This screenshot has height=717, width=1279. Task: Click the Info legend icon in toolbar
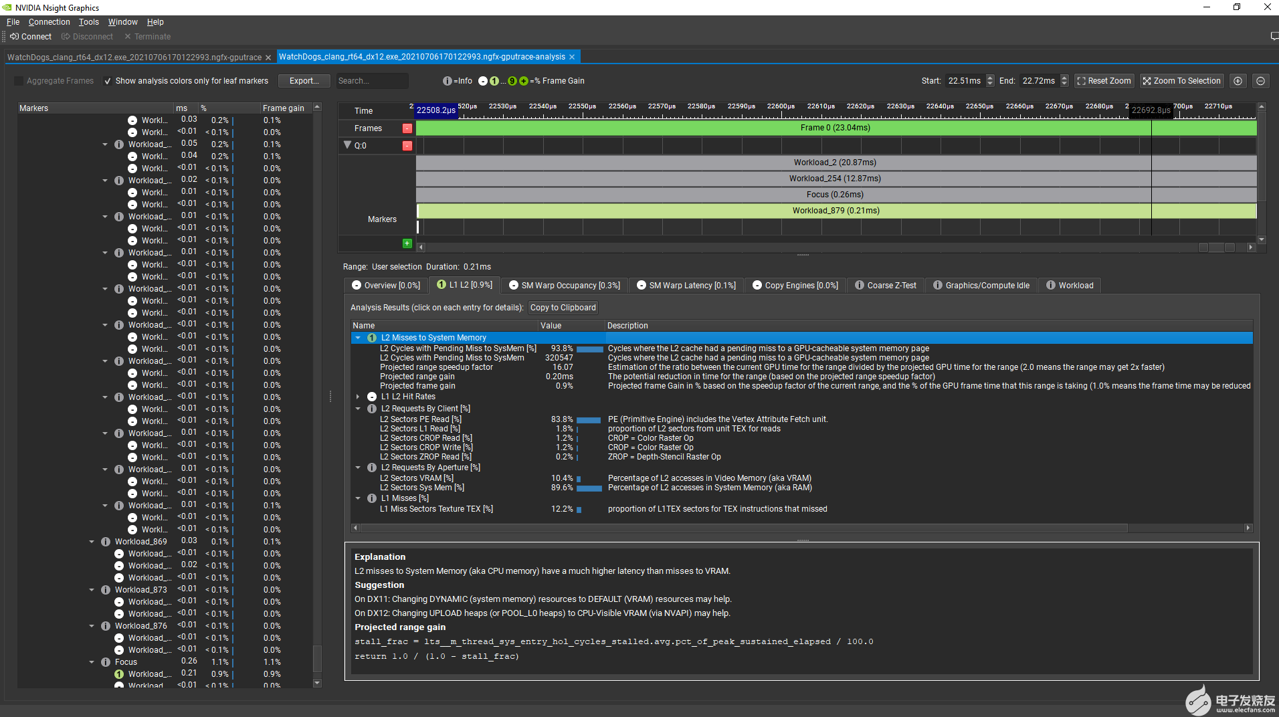coord(447,81)
